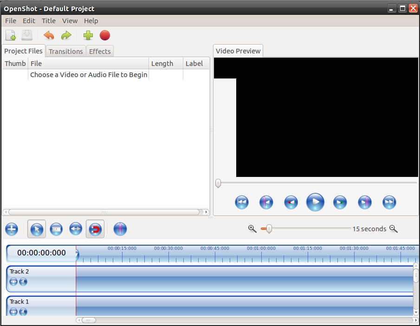420x326 pixels.
Task: Mute Track 1 audio speaker icon
Action: click(23, 312)
